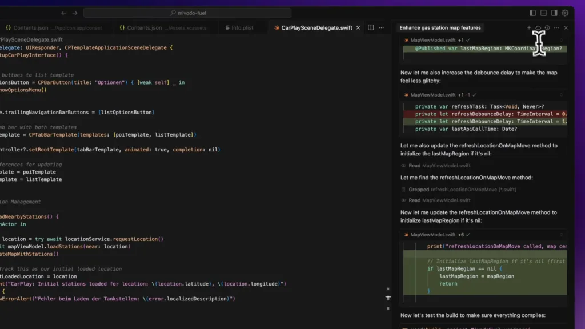Click the CPTabBarTemplate code line in editor
This screenshot has width=585, height=329.
98,135
